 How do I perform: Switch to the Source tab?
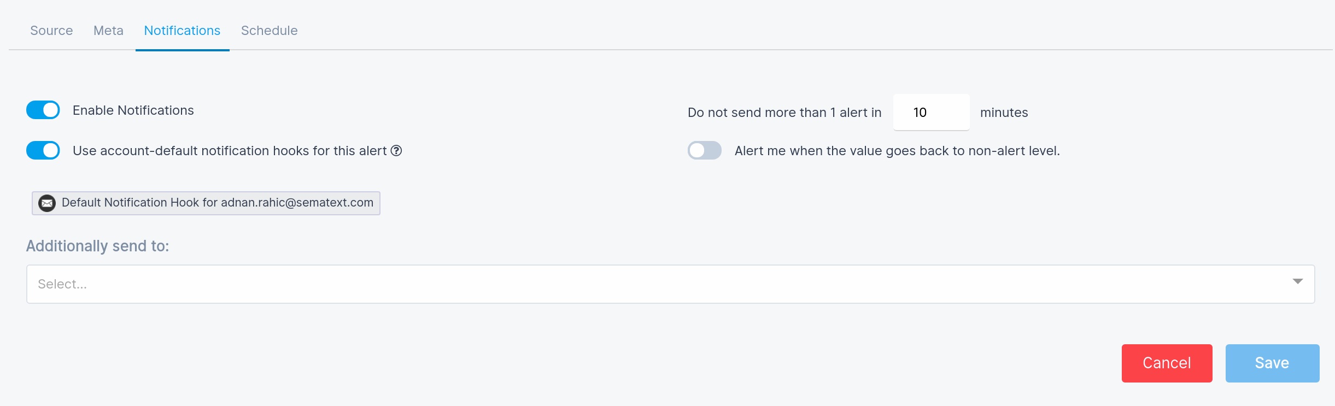click(51, 31)
